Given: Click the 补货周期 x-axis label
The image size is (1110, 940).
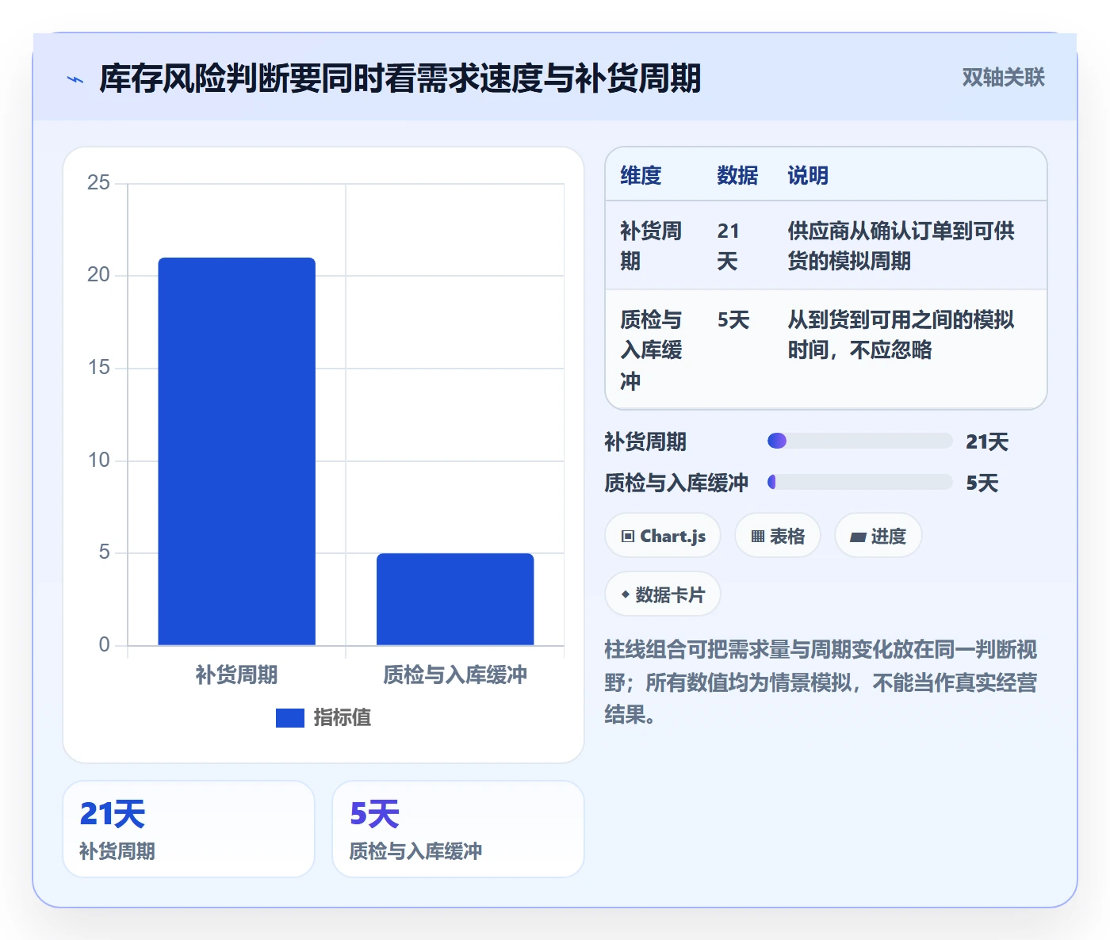Looking at the screenshot, I should point(236,674).
